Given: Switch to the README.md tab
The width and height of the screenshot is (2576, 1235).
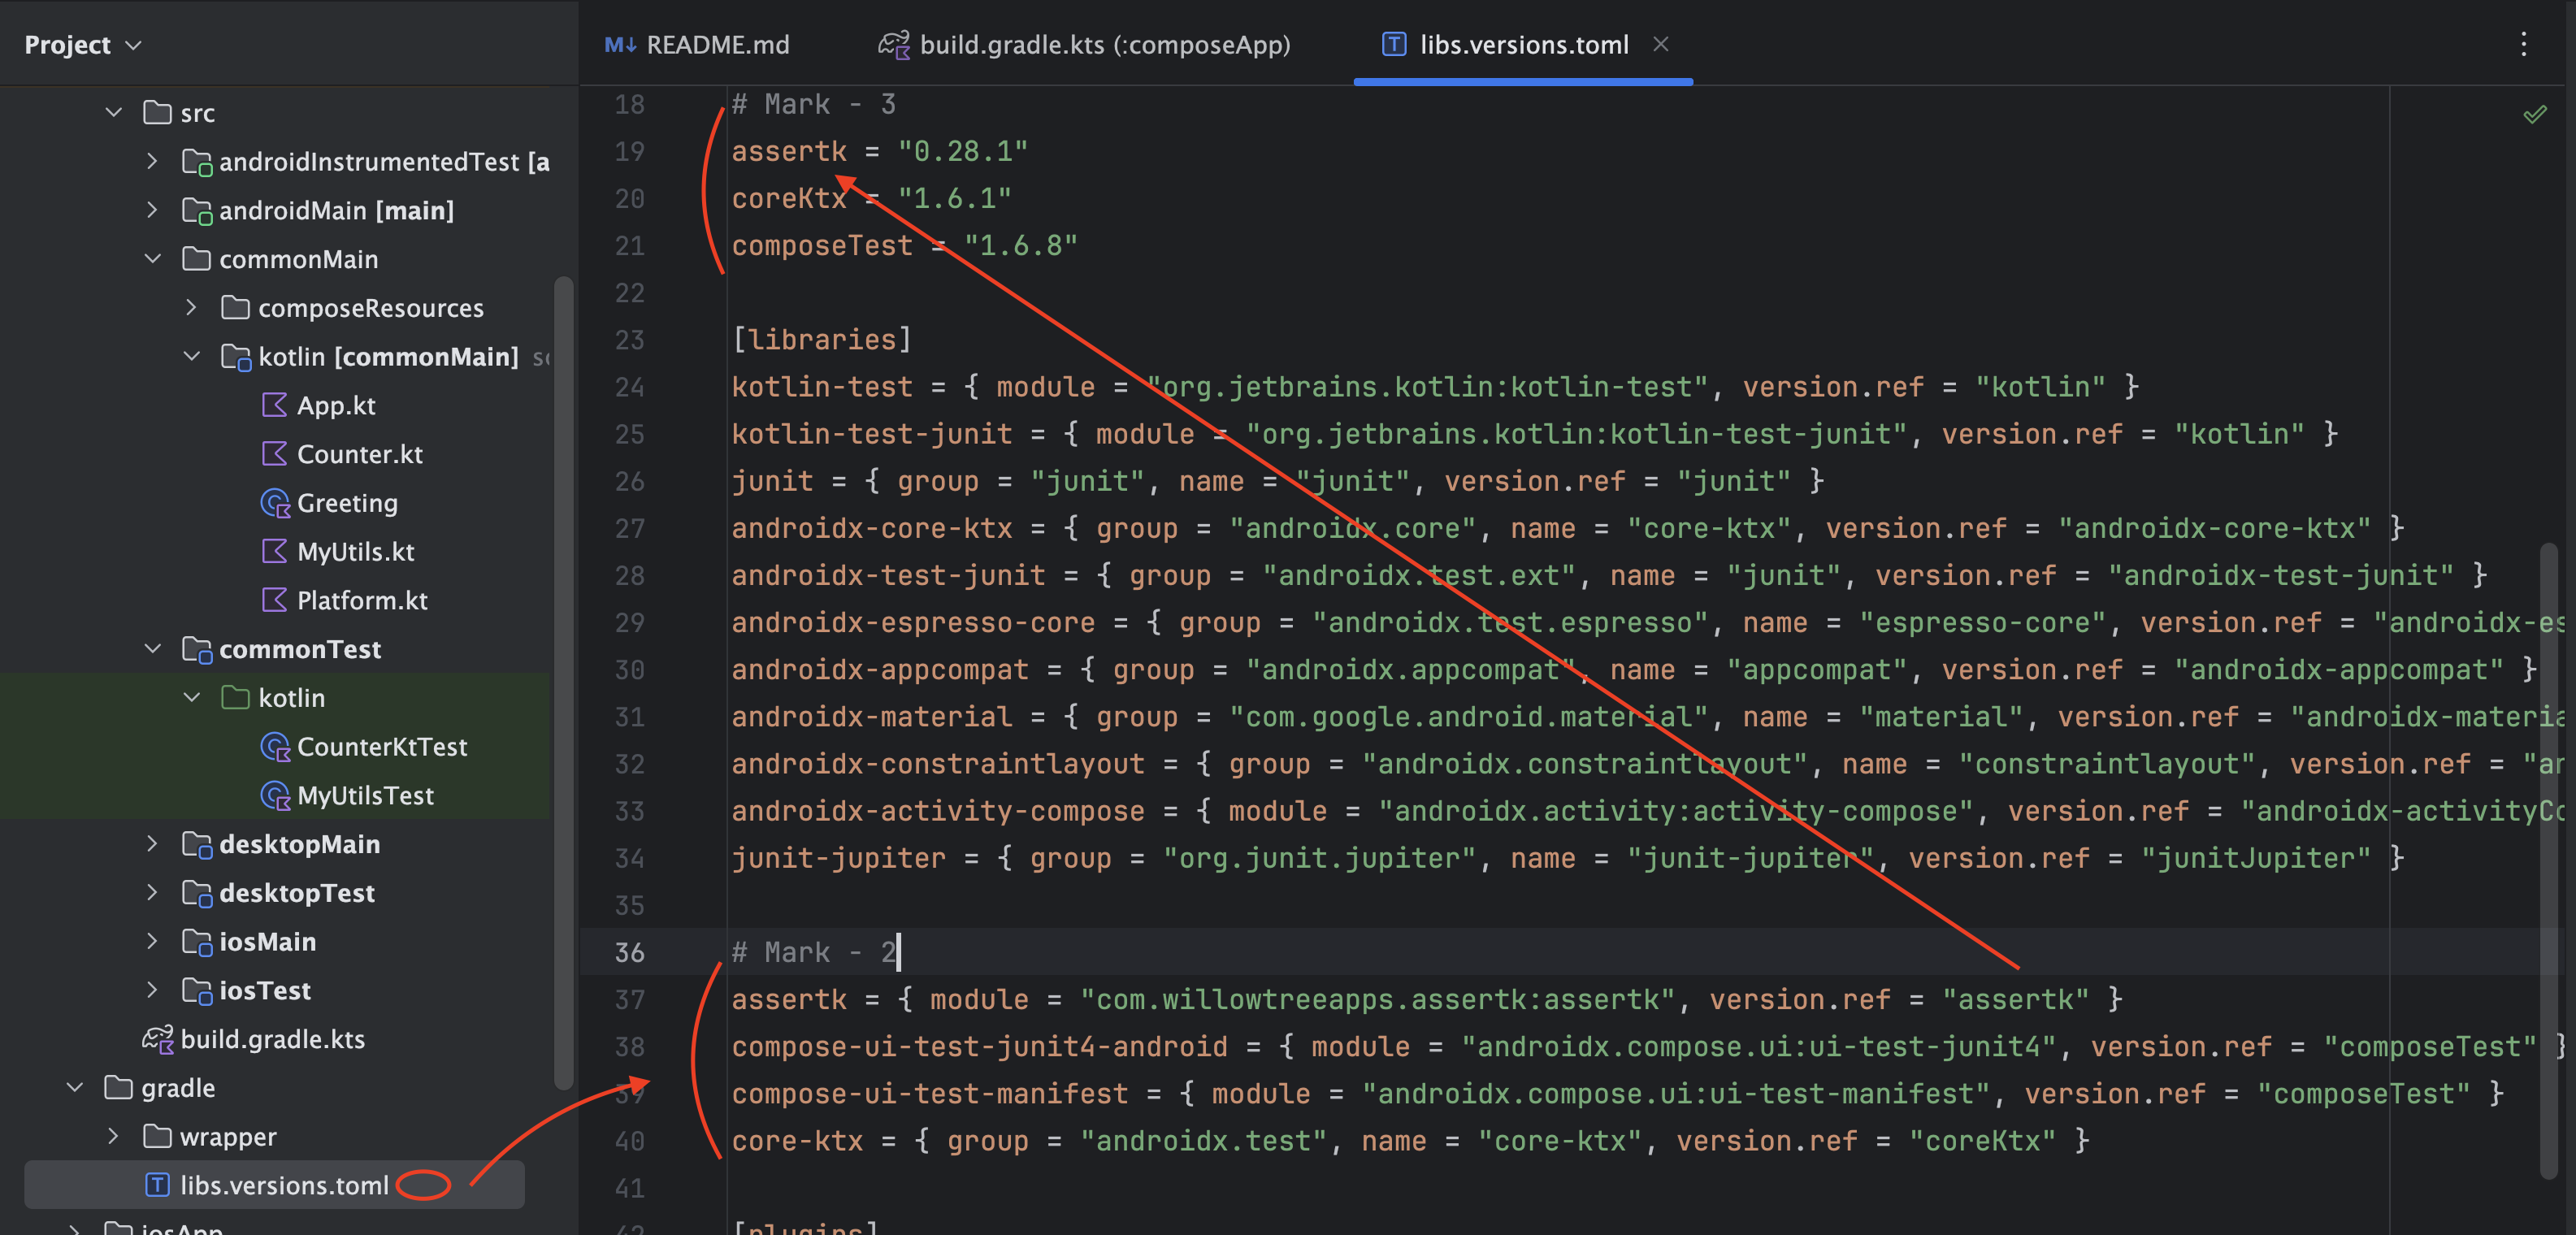Looking at the screenshot, I should 717,45.
